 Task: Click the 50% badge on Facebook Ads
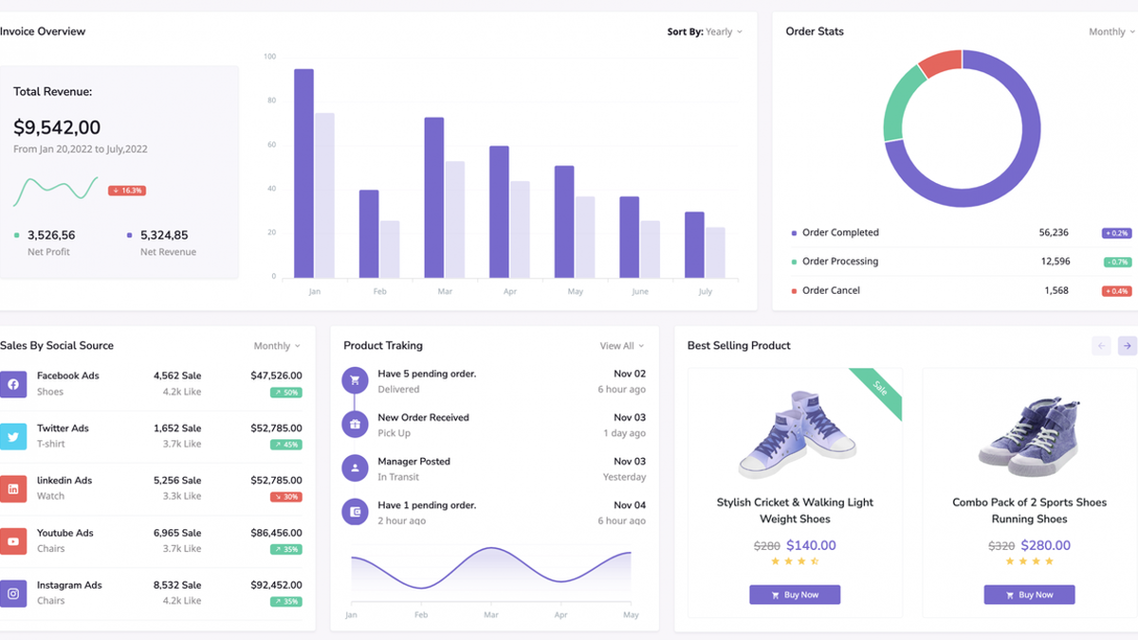[x=286, y=392]
